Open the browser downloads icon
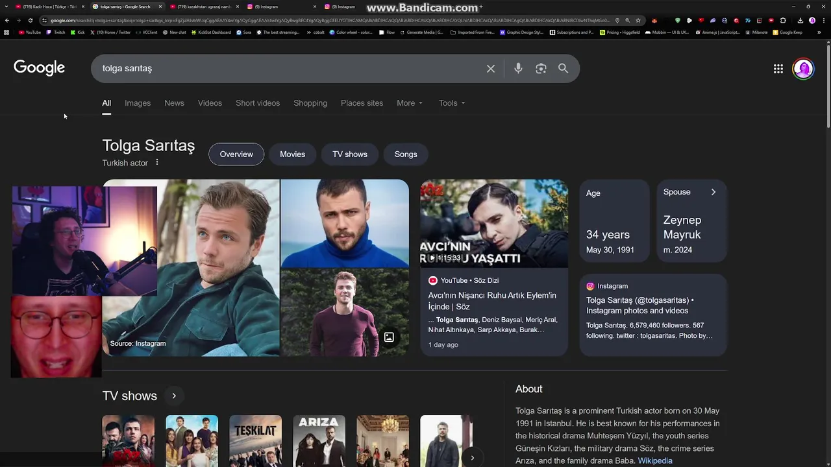 [800, 20]
